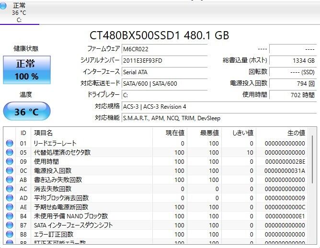The image size is (320, 248).
Task: Click the status orb for リードエラーレート
Action: pos(10,144)
